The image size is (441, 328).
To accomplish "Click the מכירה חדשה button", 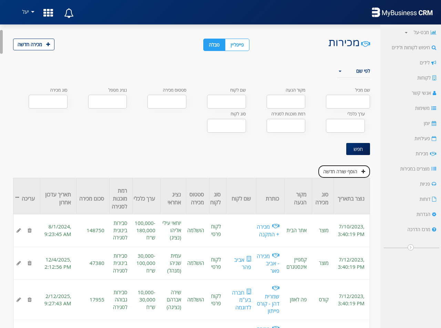I will coord(34,44).
